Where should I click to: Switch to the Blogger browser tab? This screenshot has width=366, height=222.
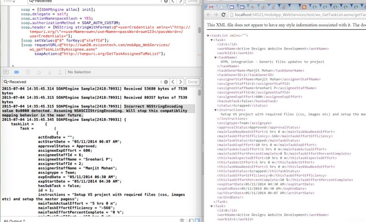click(x=304, y=7)
